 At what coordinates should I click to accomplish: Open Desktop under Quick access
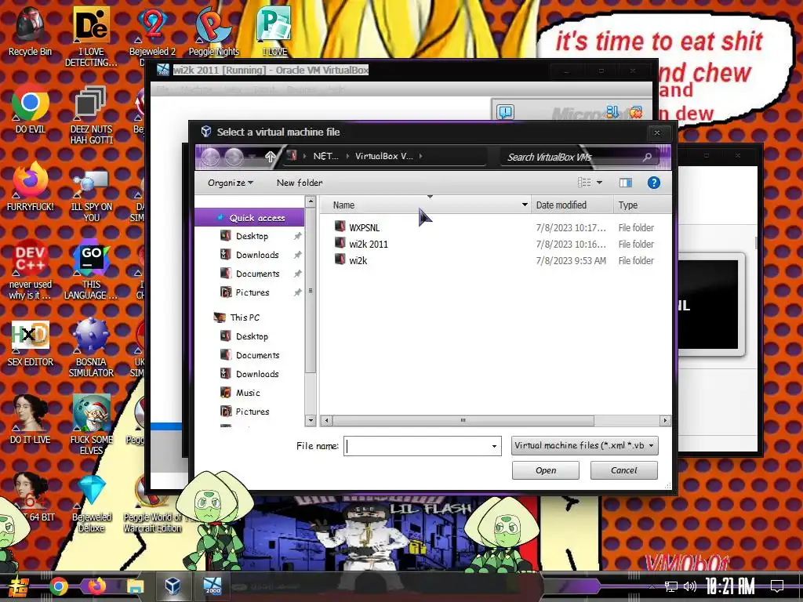[252, 236]
